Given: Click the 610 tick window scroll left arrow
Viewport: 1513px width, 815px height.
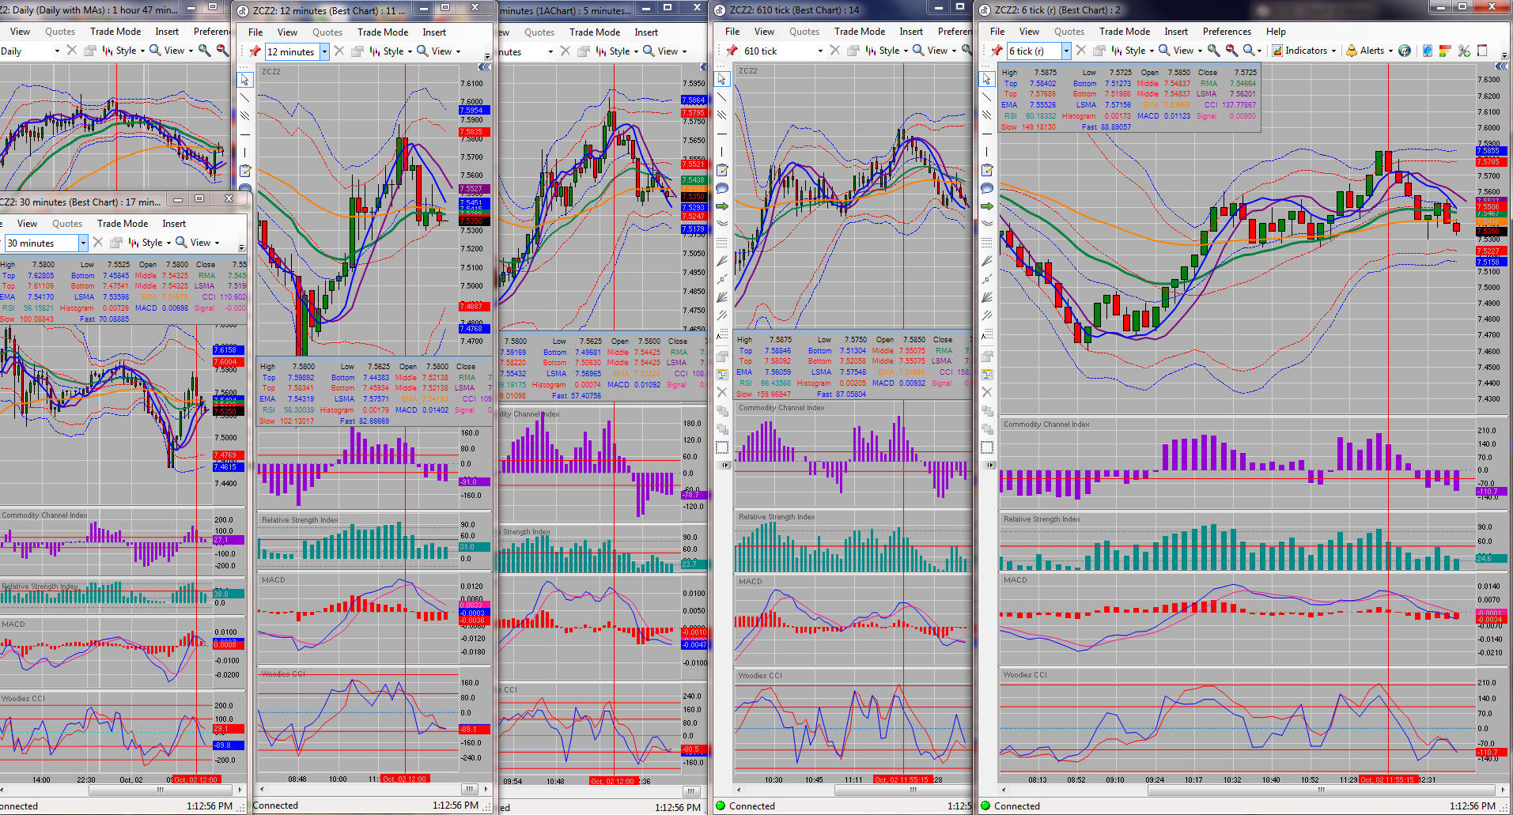Looking at the screenshot, I should [739, 790].
